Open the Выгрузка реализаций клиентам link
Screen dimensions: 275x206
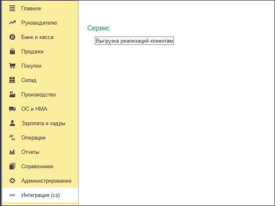coord(134,41)
